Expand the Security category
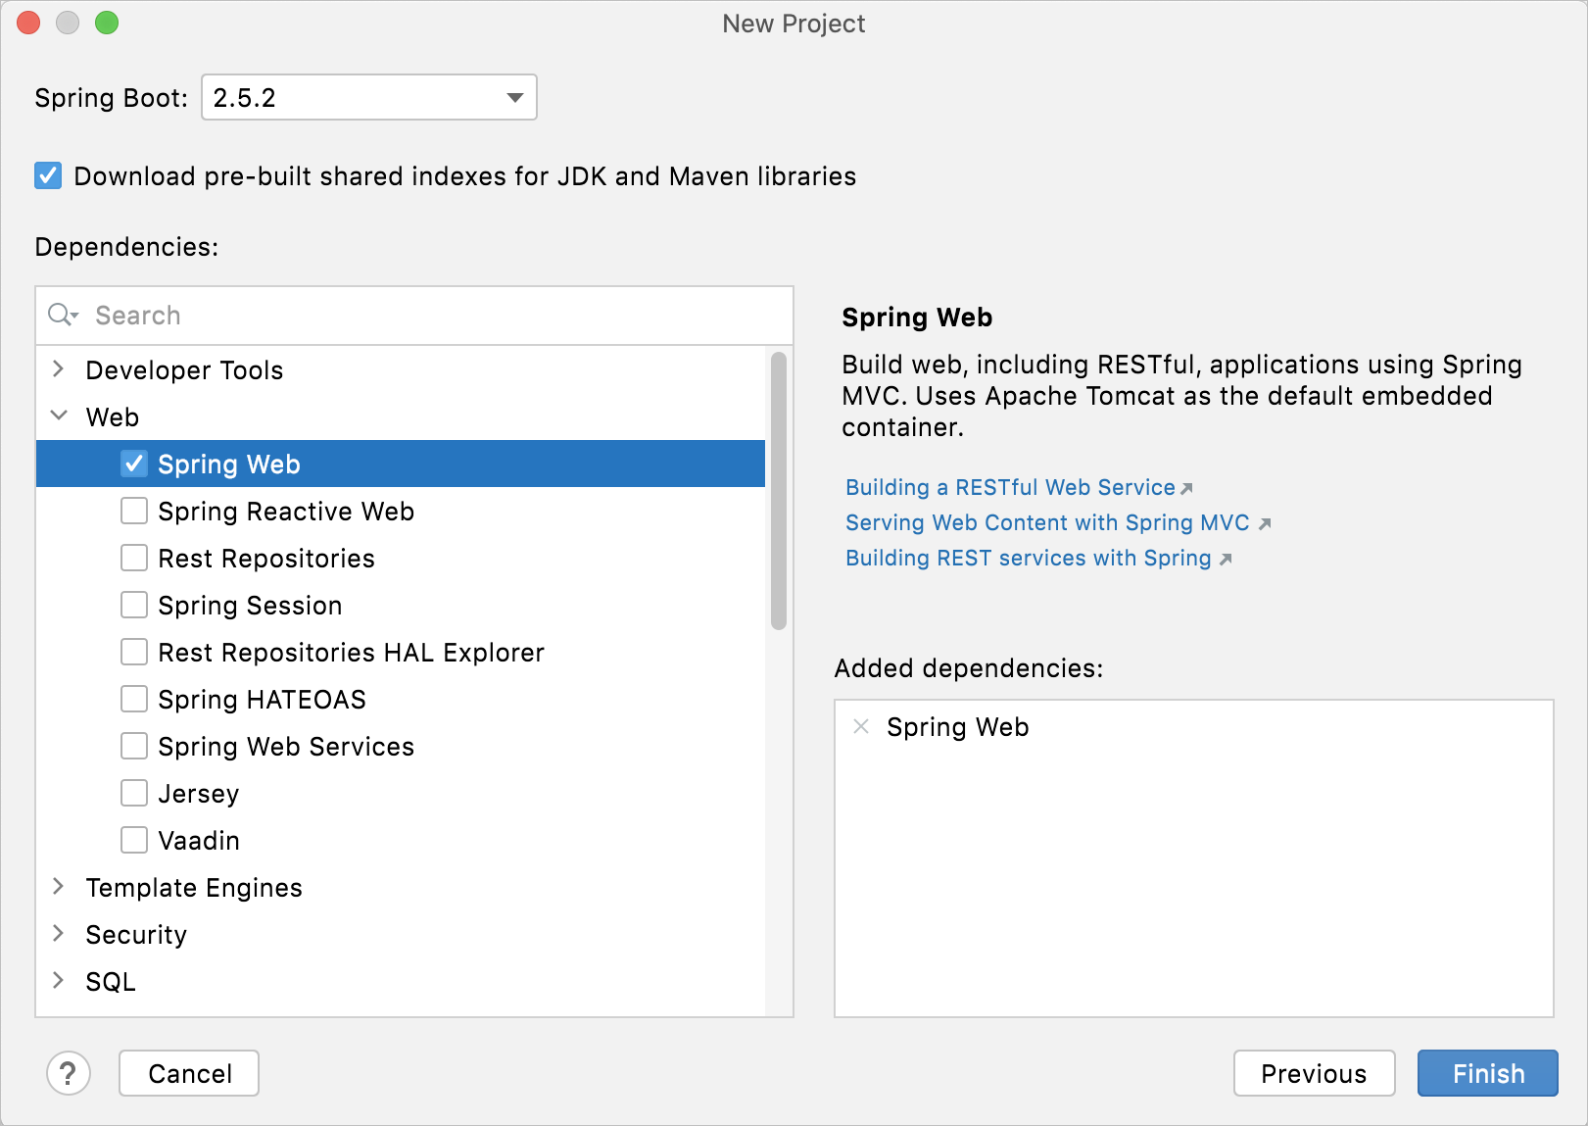The height and width of the screenshot is (1126, 1588). point(59,934)
